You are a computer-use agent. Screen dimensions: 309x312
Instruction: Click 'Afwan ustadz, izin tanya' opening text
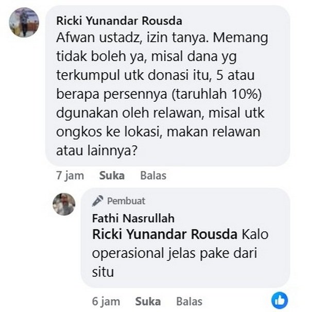[x=132, y=38]
